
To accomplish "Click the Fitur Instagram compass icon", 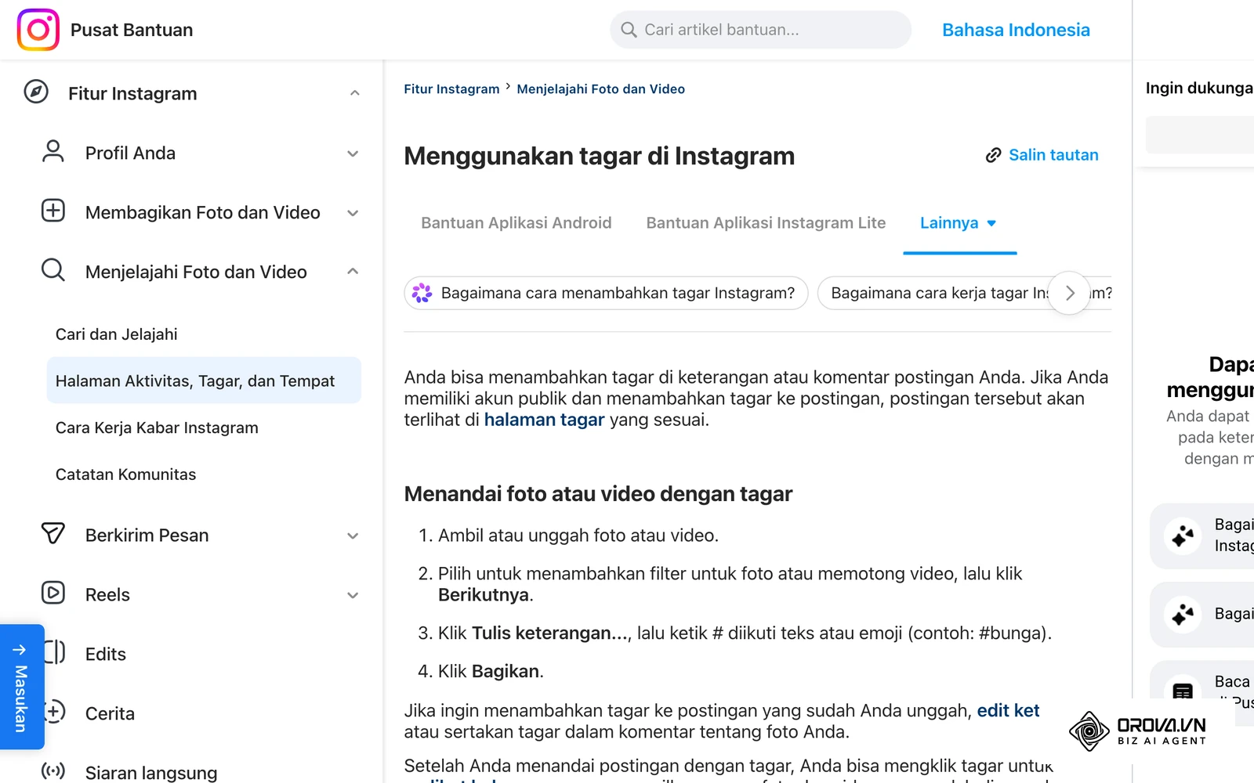I will (x=36, y=92).
